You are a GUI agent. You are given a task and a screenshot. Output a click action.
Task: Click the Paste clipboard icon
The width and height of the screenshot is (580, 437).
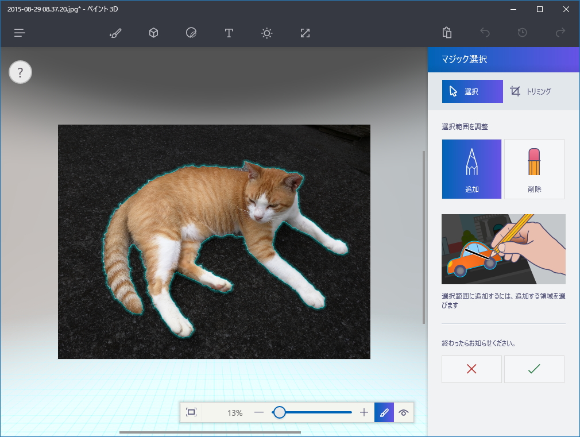point(447,33)
